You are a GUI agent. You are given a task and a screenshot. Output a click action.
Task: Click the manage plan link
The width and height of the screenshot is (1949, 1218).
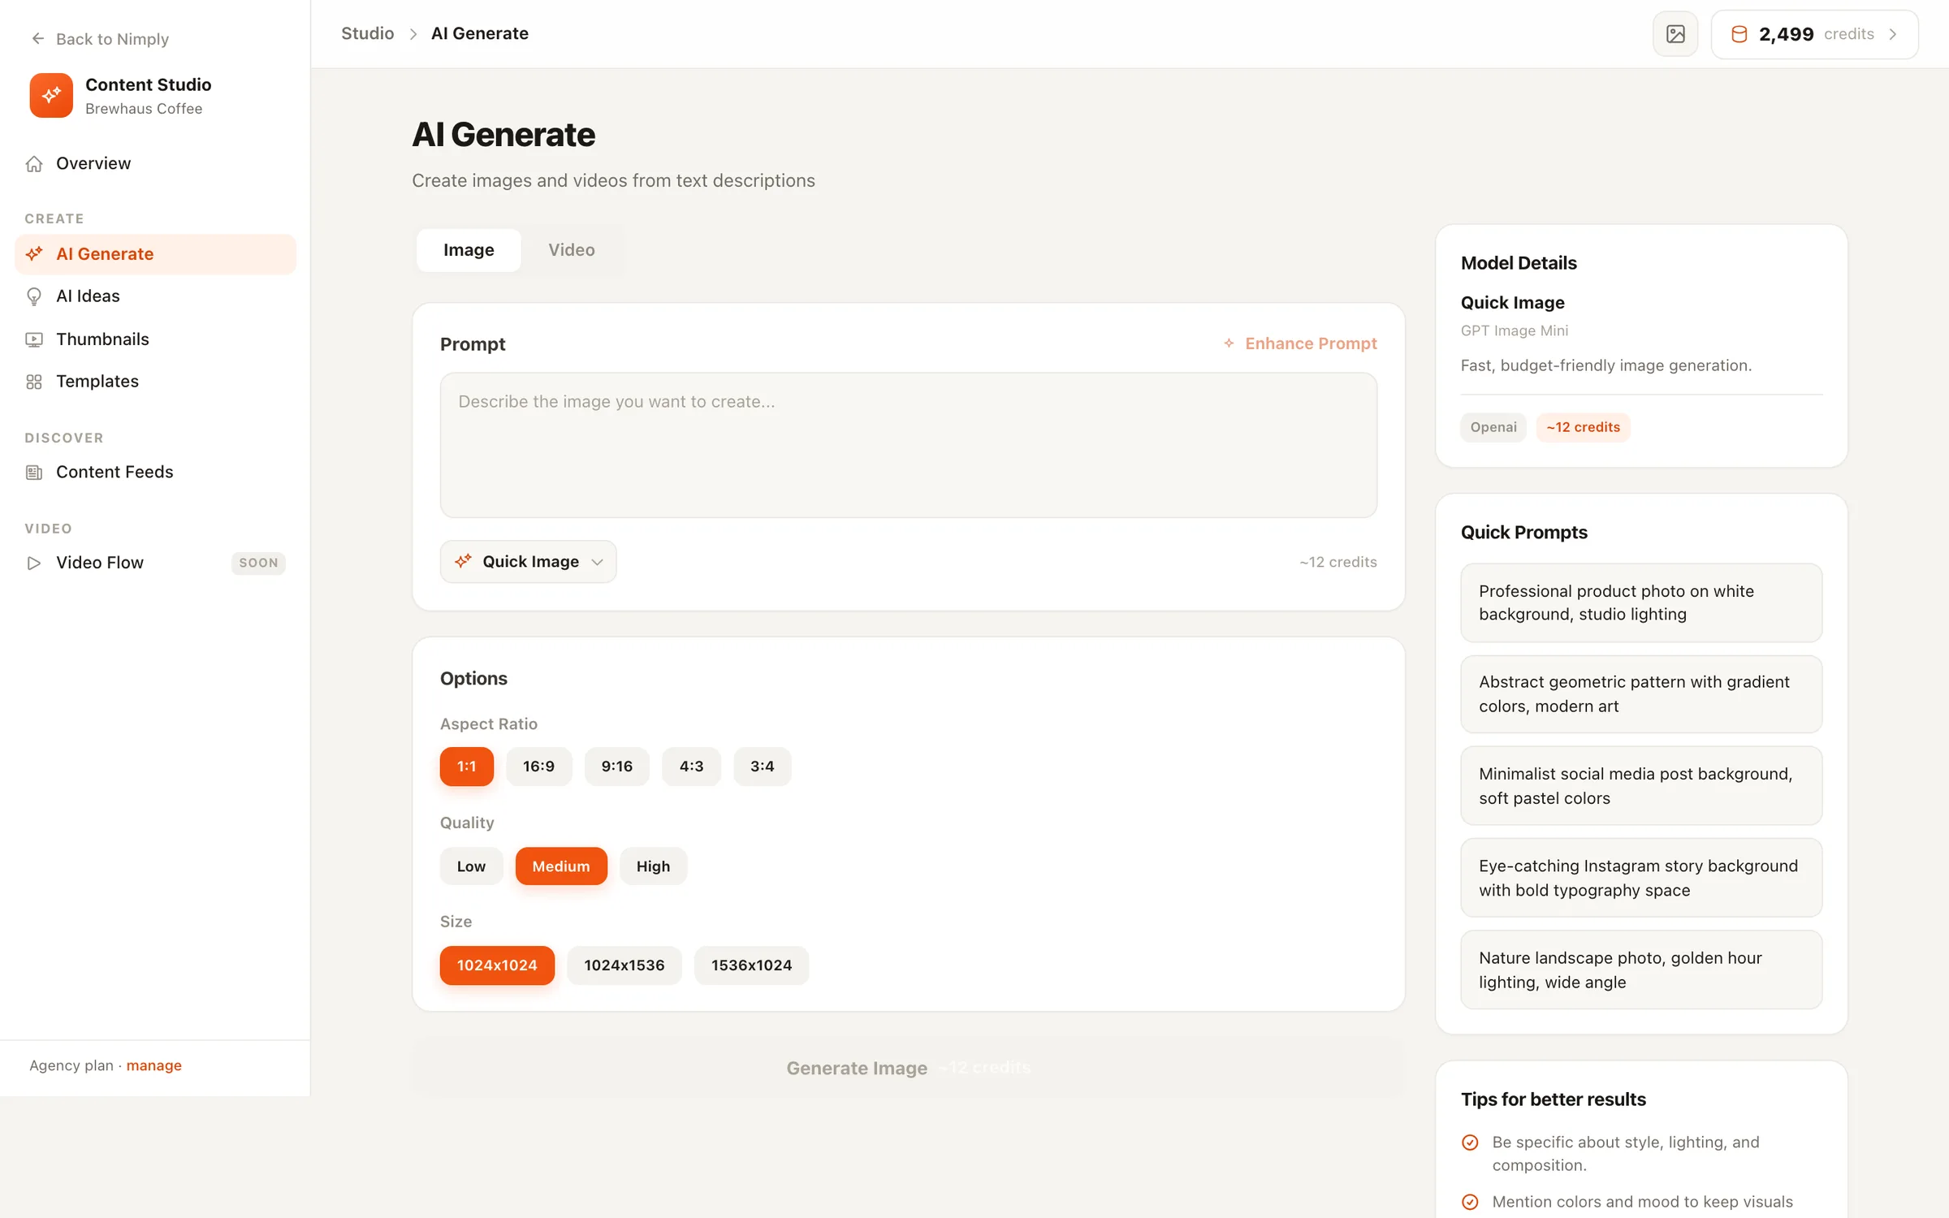[153, 1065]
